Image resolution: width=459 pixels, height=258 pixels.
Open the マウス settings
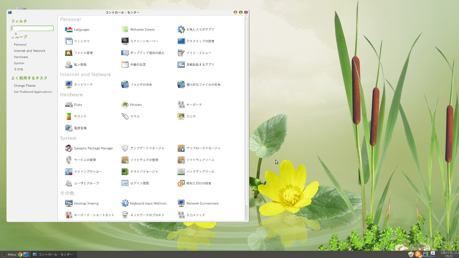[130, 116]
